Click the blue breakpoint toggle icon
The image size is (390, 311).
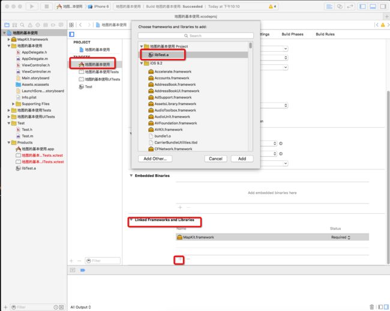(83, 270)
